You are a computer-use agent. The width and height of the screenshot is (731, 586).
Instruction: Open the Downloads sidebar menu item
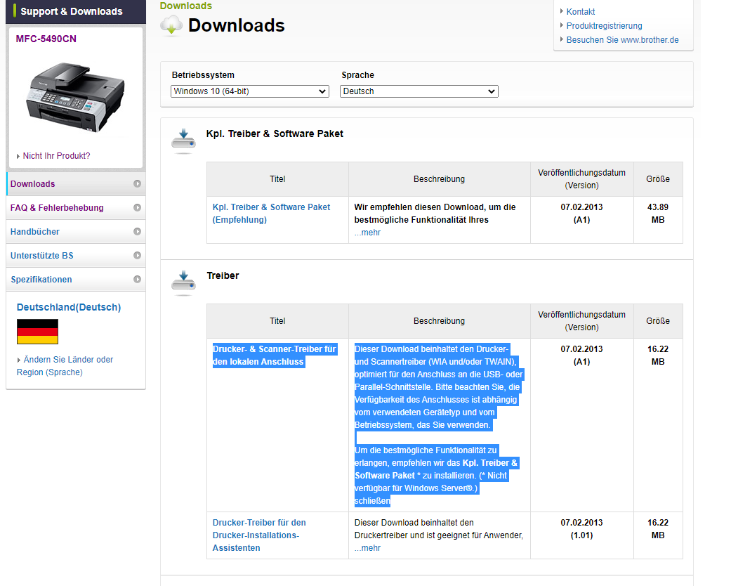(76, 184)
